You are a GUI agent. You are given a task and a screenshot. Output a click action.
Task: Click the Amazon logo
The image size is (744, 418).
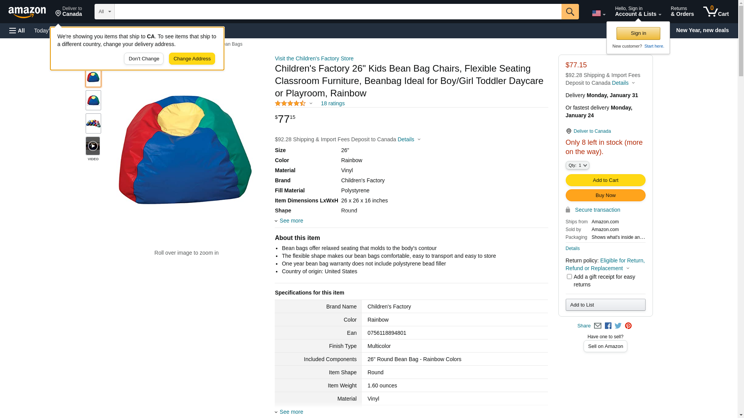point(27,12)
